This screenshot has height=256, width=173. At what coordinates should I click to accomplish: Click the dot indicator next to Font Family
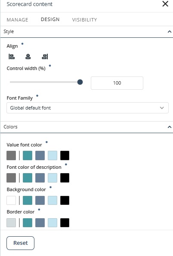pyautogui.click(x=37, y=96)
